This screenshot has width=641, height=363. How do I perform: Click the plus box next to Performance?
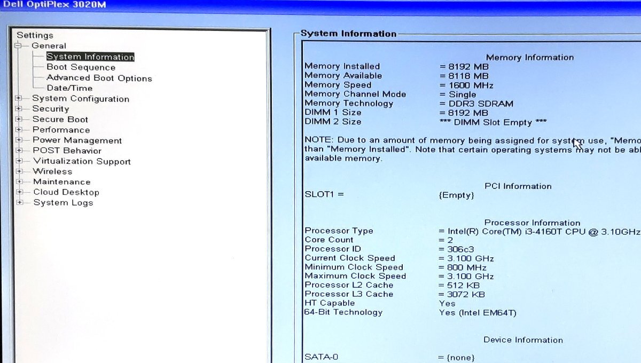tap(19, 130)
